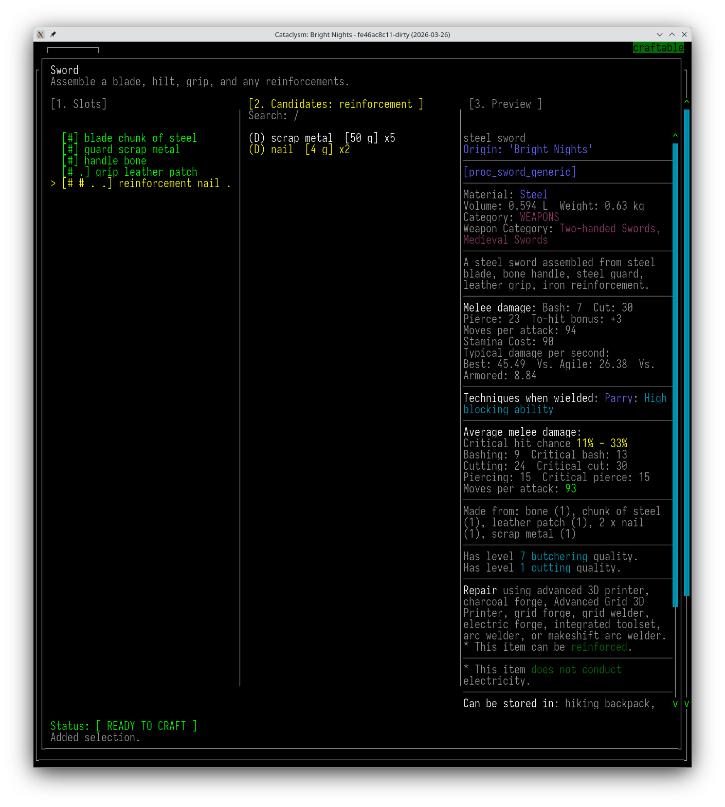725x807 pixels.
Task: Close the Cataclysm: Bright Nights window
Action: point(684,34)
